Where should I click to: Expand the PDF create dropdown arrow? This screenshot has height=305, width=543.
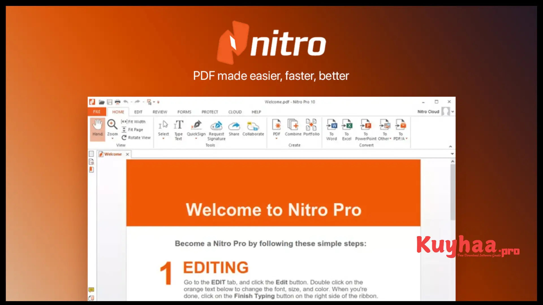[277, 139]
